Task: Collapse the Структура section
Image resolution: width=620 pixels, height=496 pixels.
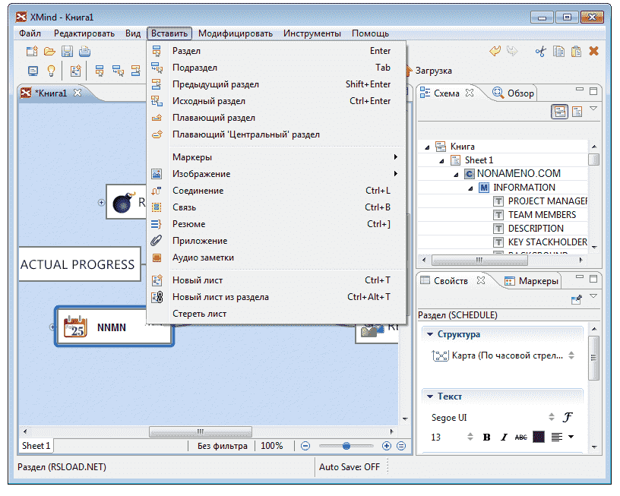Action: 430,334
